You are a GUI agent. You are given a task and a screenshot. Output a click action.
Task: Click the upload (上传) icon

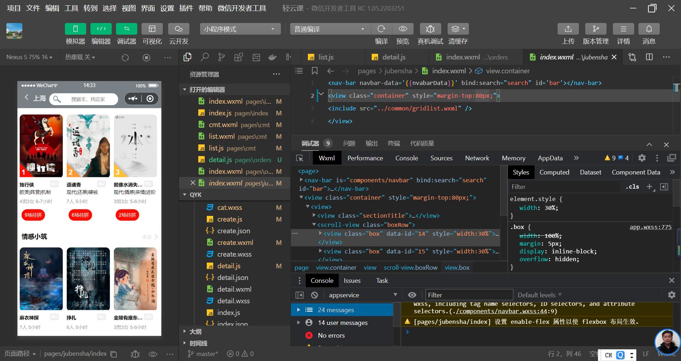(568, 29)
